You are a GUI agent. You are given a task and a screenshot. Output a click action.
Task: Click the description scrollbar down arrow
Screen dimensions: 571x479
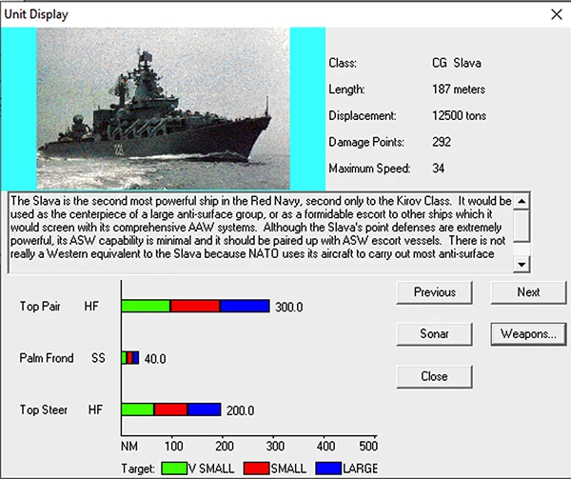522,264
